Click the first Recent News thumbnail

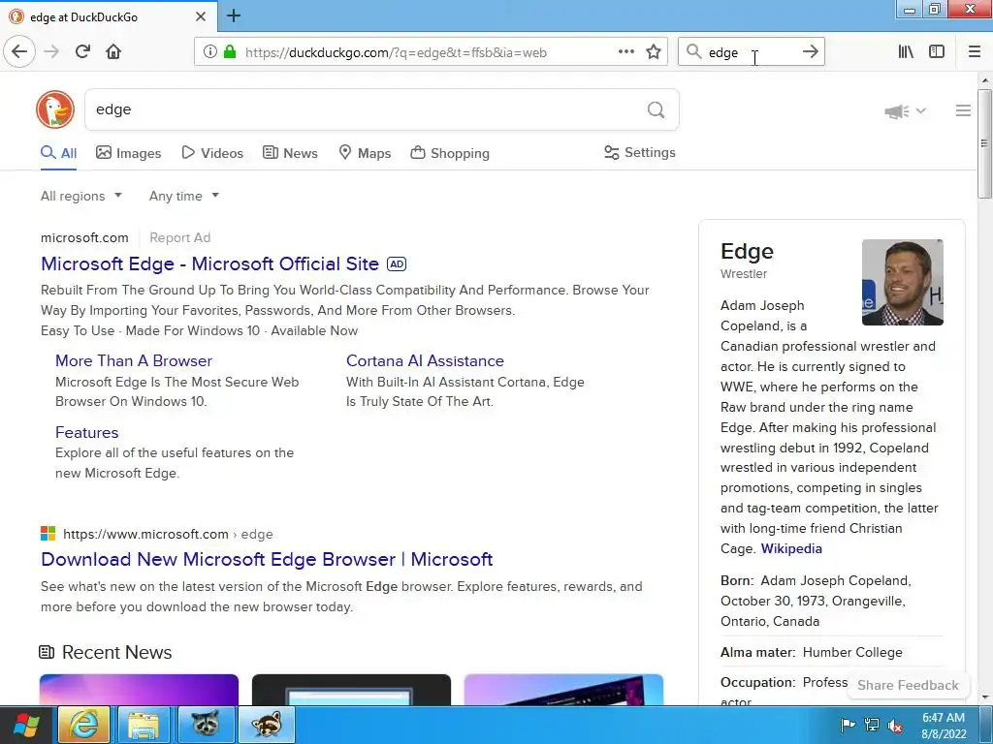click(139, 690)
